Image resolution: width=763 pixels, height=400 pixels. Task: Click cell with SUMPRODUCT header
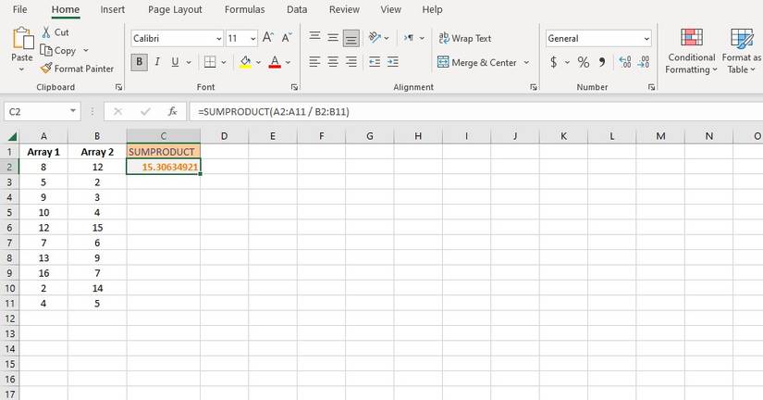163,152
